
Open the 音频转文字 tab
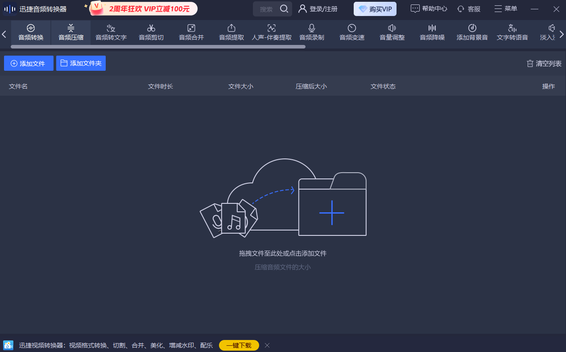111,32
